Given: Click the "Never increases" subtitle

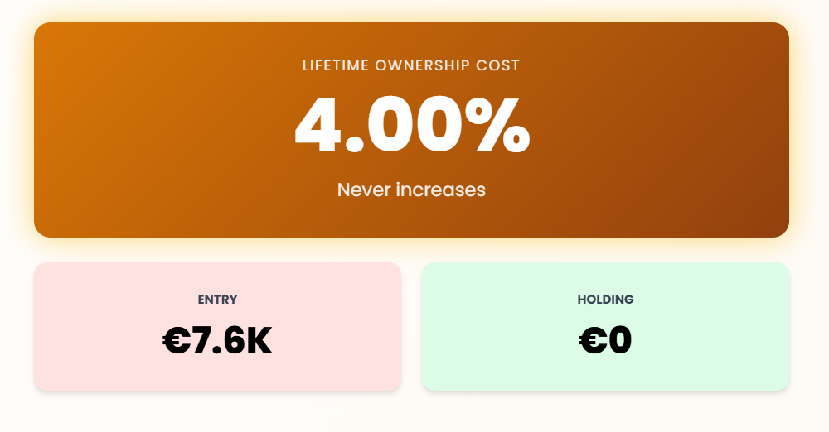Looking at the screenshot, I should (x=411, y=190).
